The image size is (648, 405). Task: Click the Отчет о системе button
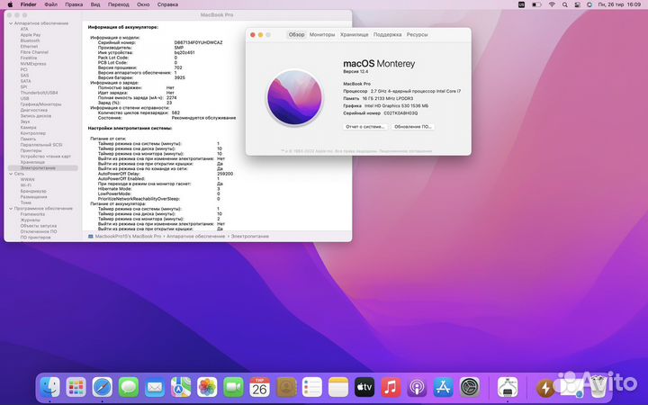365,127
